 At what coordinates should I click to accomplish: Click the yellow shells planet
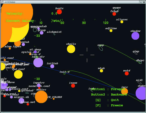point(71,49)
